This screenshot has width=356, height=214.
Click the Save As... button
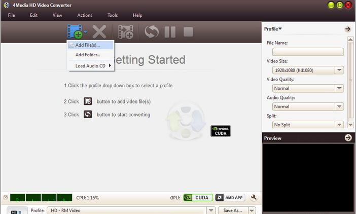pyautogui.click(x=232, y=210)
